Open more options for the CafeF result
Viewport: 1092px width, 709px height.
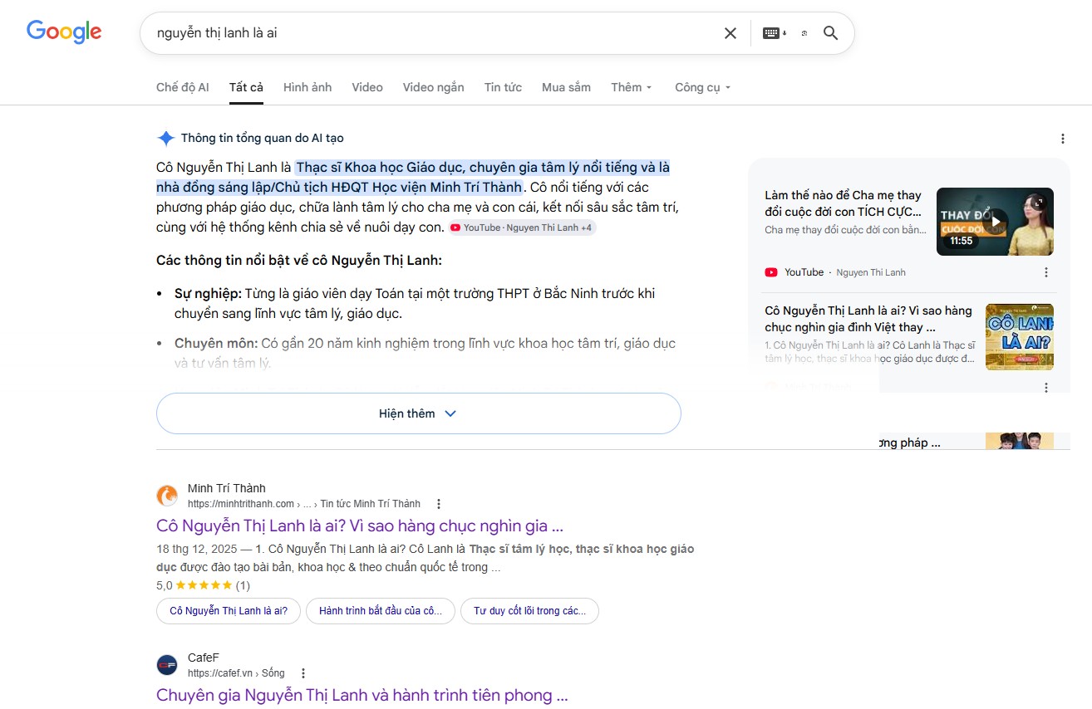click(x=303, y=673)
